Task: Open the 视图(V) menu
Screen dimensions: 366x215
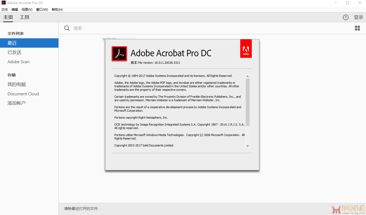Action: tap(27, 10)
